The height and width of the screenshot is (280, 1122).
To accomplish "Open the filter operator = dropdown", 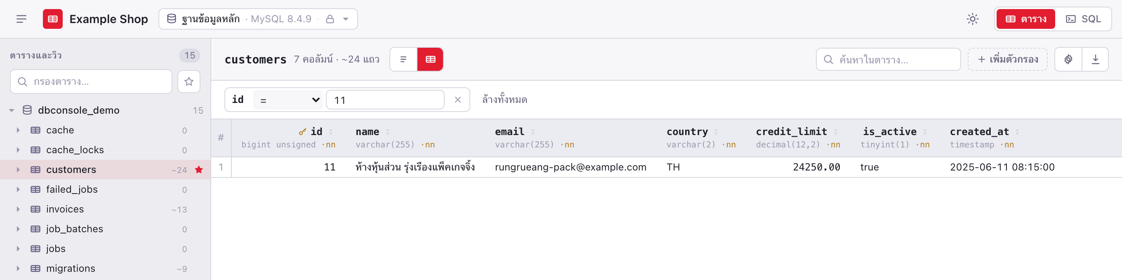I will click(288, 100).
